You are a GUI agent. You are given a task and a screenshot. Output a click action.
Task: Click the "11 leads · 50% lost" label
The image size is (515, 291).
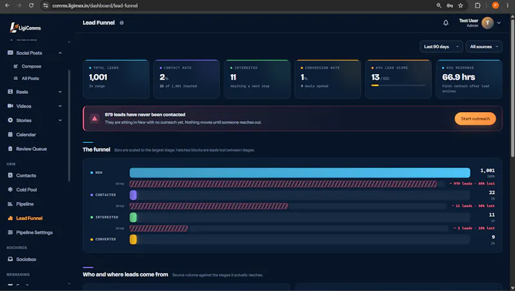(x=473, y=205)
